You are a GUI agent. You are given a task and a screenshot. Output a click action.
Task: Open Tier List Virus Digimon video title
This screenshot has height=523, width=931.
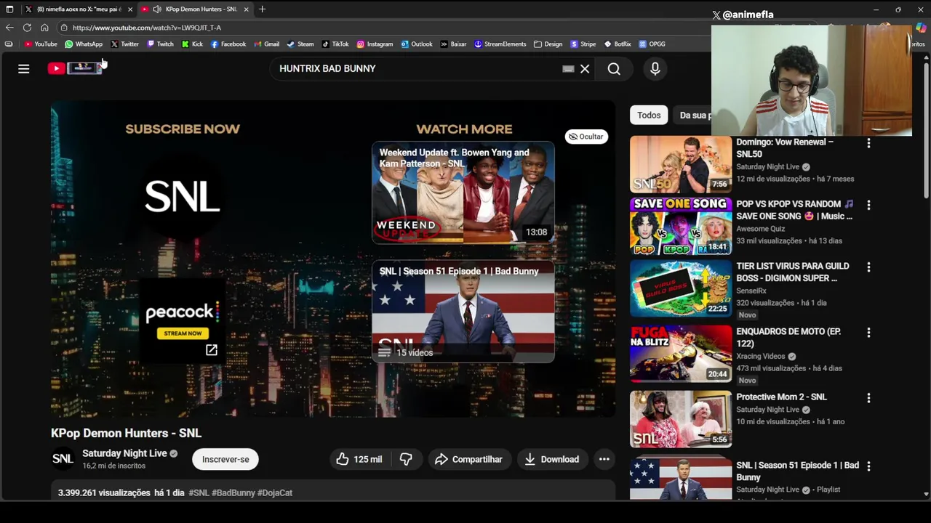793,272
